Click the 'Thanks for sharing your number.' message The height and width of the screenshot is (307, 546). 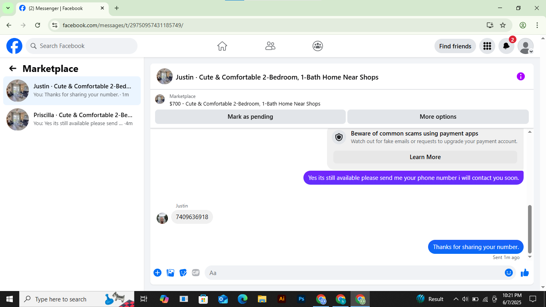point(476,247)
